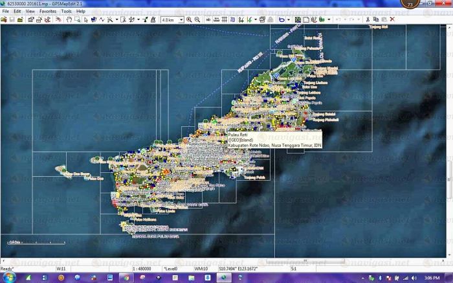Click the scissors Cut icon
Image resolution: width=453 pixels, height=283 pixels.
[368, 19]
